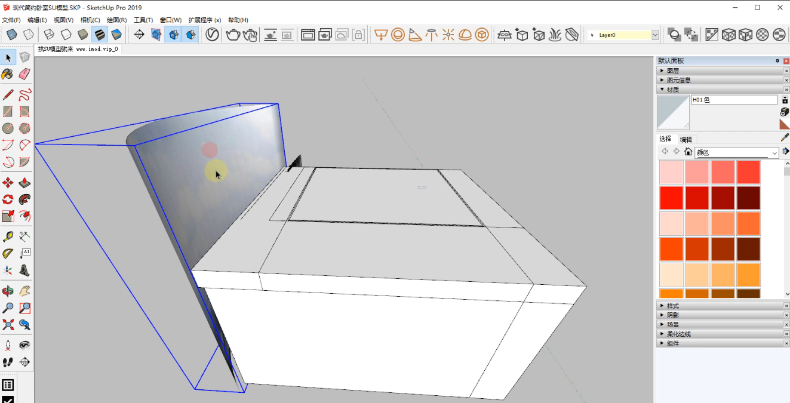This screenshot has width=790, height=403.
Task: Choose the 3D Text tool
Action: click(24, 270)
